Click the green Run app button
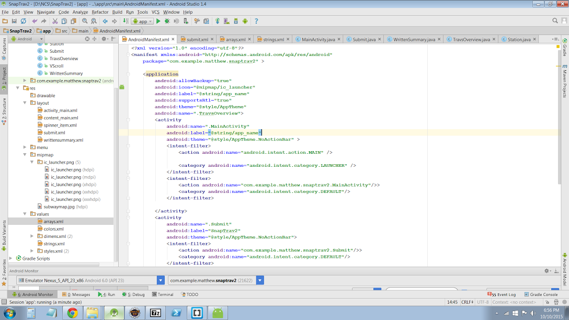 coord(158,21)
